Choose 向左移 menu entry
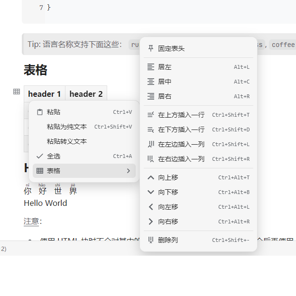Image resolution: width=296 pixels, height=296 pixels. [198, 207]
